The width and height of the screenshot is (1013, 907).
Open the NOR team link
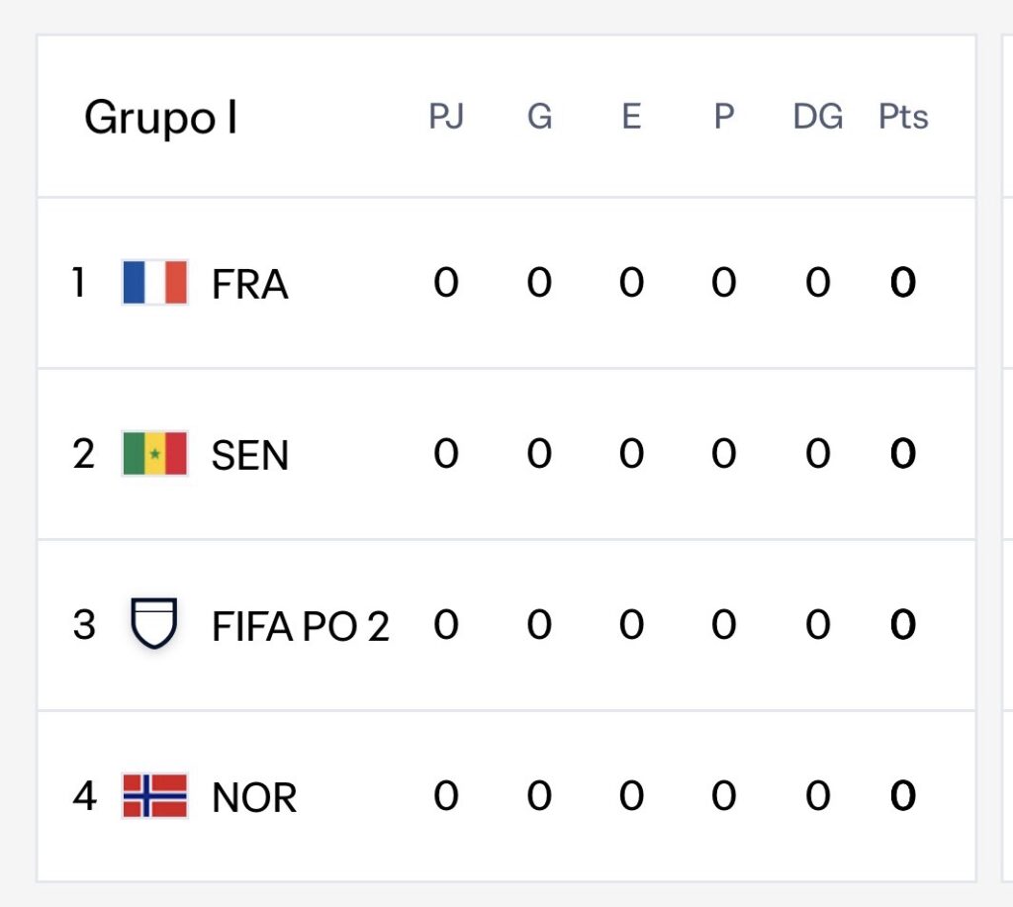254,798
